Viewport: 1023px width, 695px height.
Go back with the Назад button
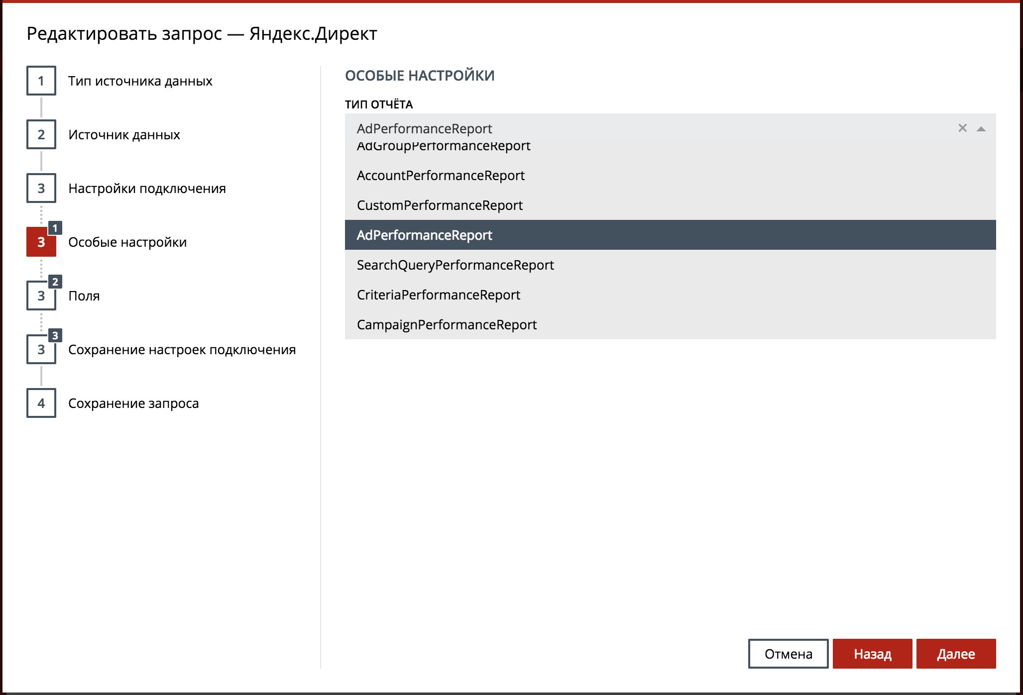coord(872,654)
